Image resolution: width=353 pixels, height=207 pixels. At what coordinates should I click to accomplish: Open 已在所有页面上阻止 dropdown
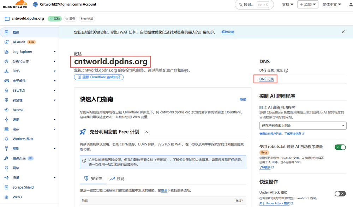tap(303, 126)
